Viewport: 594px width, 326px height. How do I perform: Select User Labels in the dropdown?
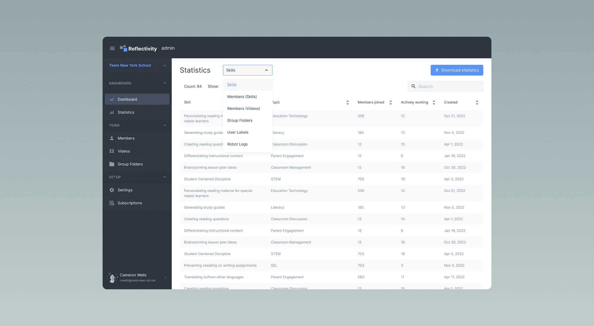(x=238, y=132)
